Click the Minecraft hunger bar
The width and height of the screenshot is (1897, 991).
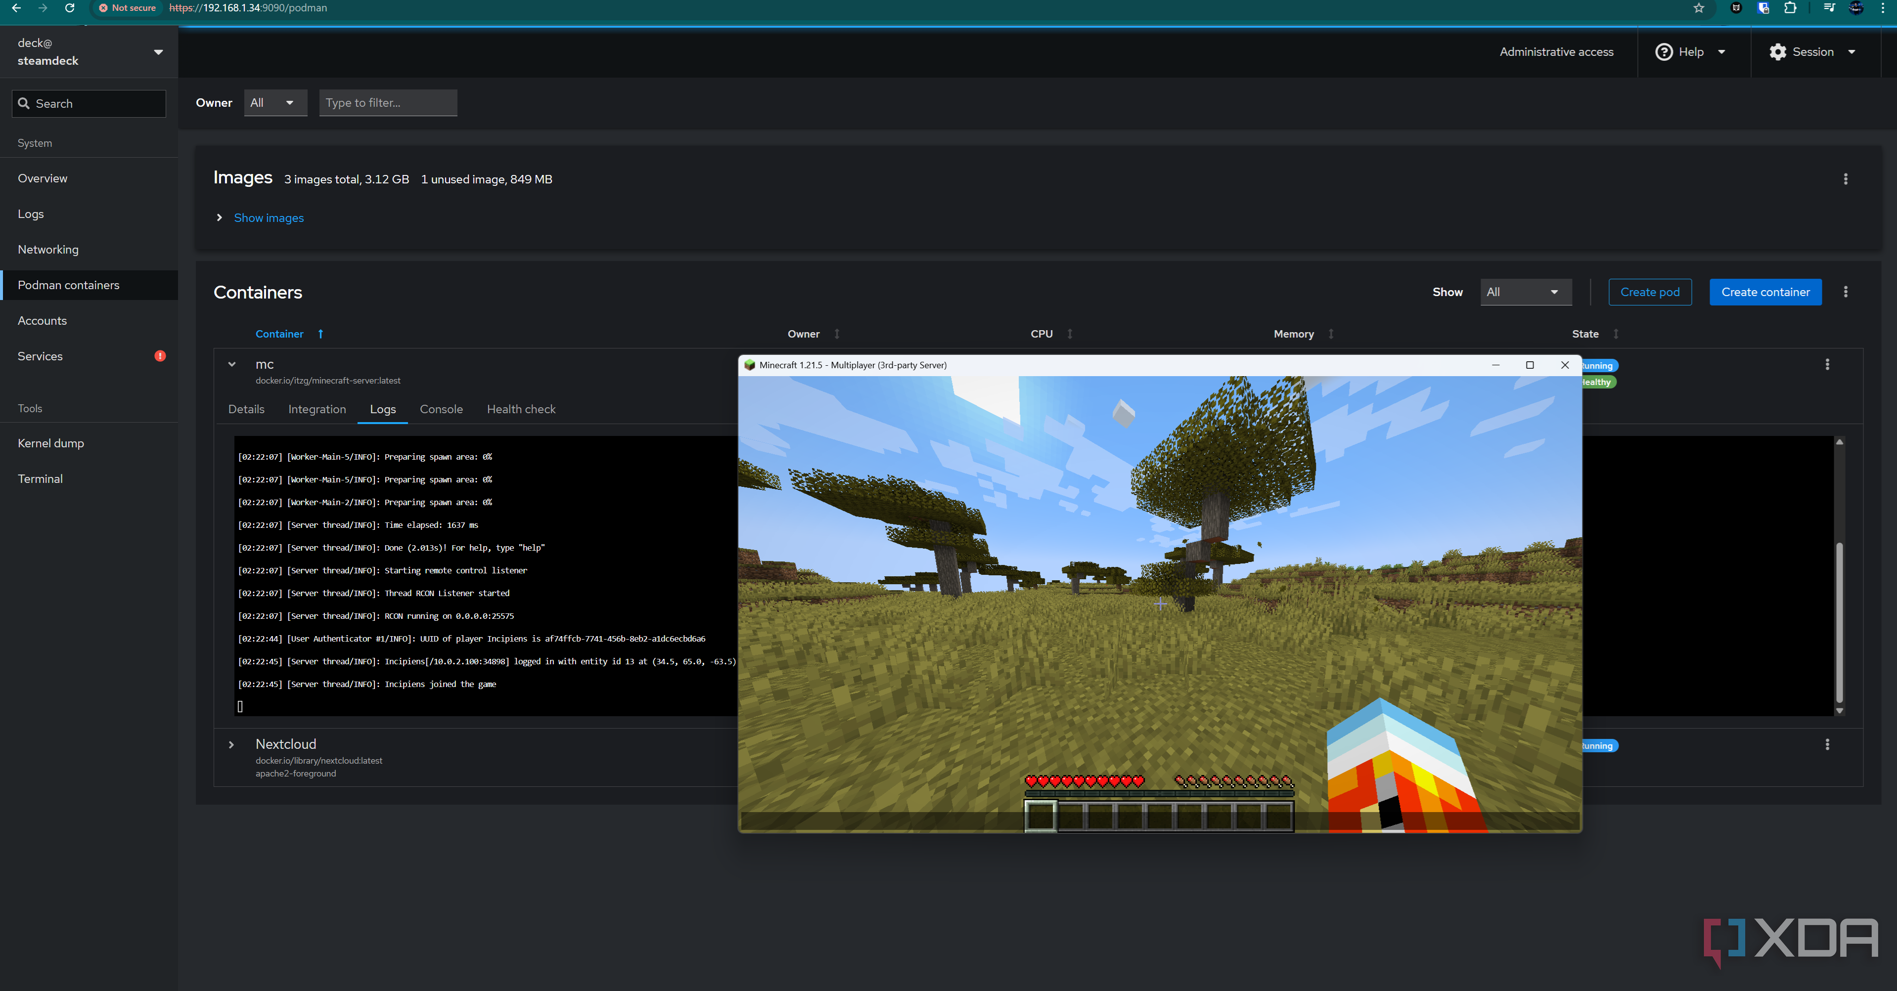pyautogui.click(x=1233, y=781)
